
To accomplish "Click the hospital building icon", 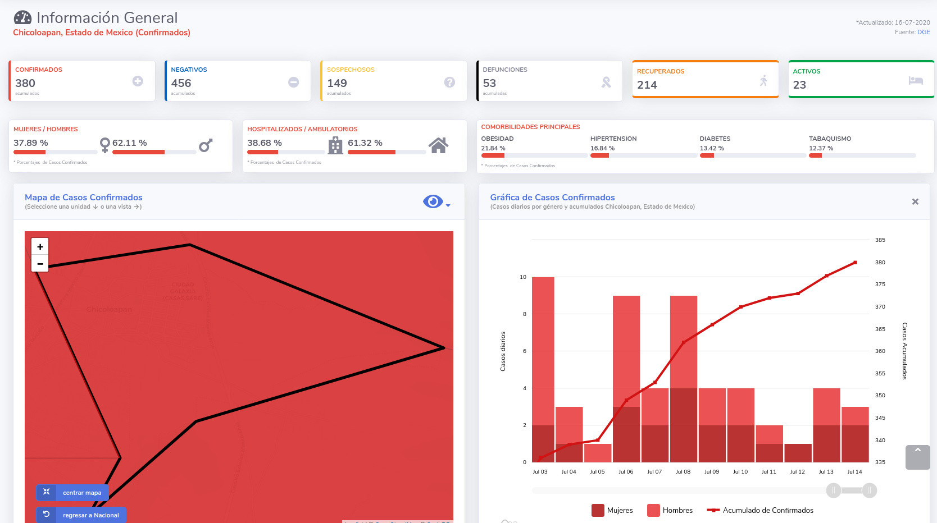I will coord(335,145).
